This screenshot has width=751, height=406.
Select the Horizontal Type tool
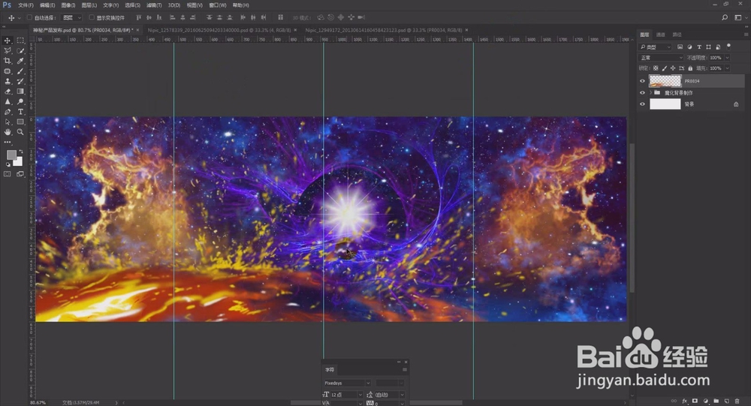click(20, 112)
